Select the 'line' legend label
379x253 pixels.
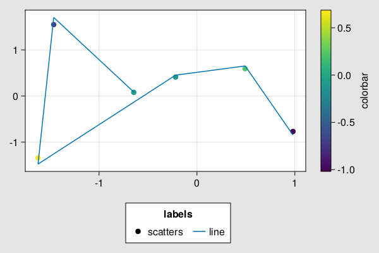coord(217,232)
